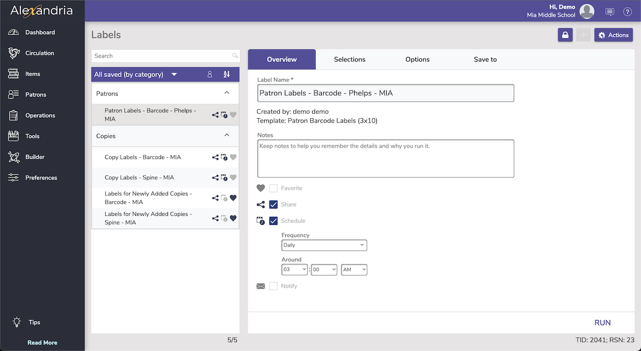Screen dimensions: 641x351
Task: Go to the Save to tab
Action: (x=485, y=60)
